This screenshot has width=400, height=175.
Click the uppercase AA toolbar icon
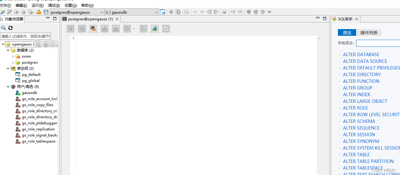click(x=195, y=12)
